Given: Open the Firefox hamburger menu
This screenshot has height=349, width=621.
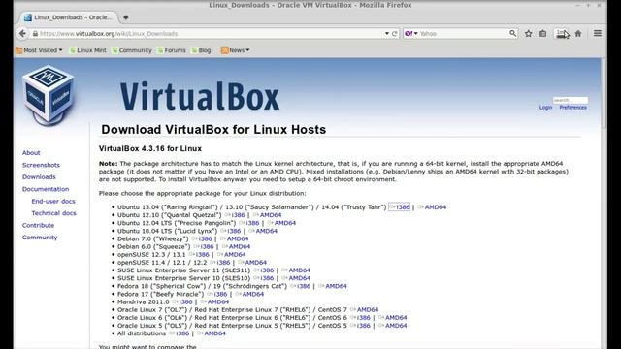Looking at the screenshot, I should click(x=598, y=34).
